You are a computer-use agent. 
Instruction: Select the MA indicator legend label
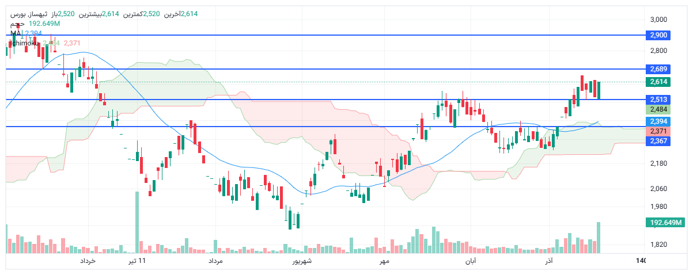point(16,33)
